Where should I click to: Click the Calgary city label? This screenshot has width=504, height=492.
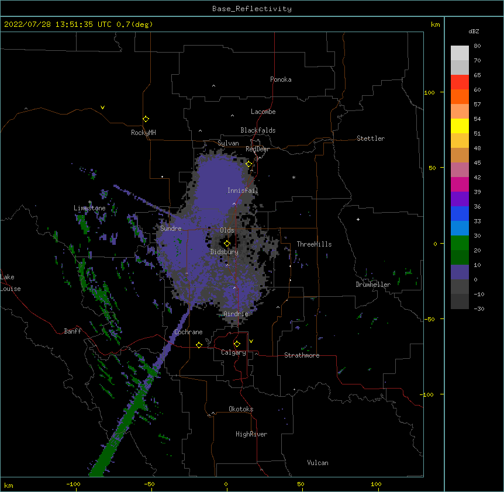pyautogui.click(x=233, y=352)
